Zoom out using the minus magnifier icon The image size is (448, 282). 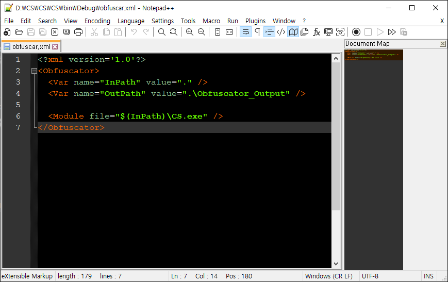[x=202, y=32]
